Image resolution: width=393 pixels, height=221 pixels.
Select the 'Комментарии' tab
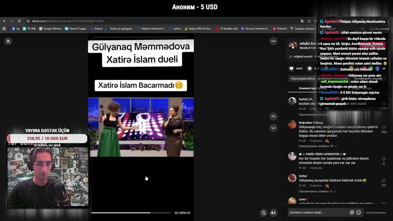(x=313, y=88)
